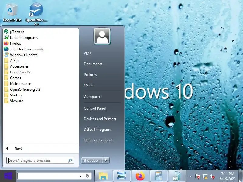Open File Explorer from the taskbar
The image size is (243, 182).
[x=103, y=176]
